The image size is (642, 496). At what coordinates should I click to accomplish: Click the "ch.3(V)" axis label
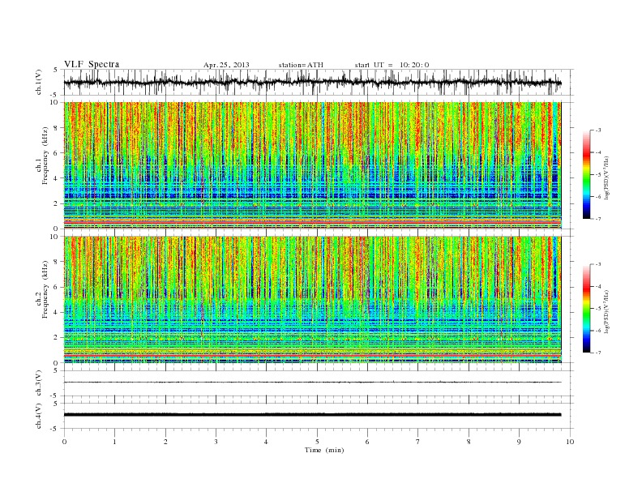click(x=39, y=385)
